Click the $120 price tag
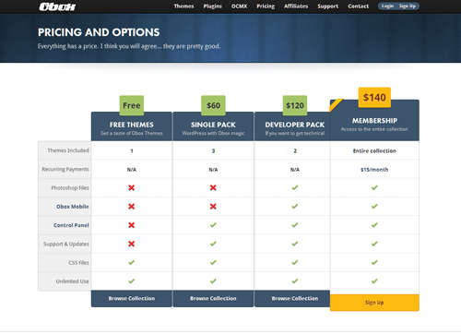The image size is (461, 334). coord(295,105)
